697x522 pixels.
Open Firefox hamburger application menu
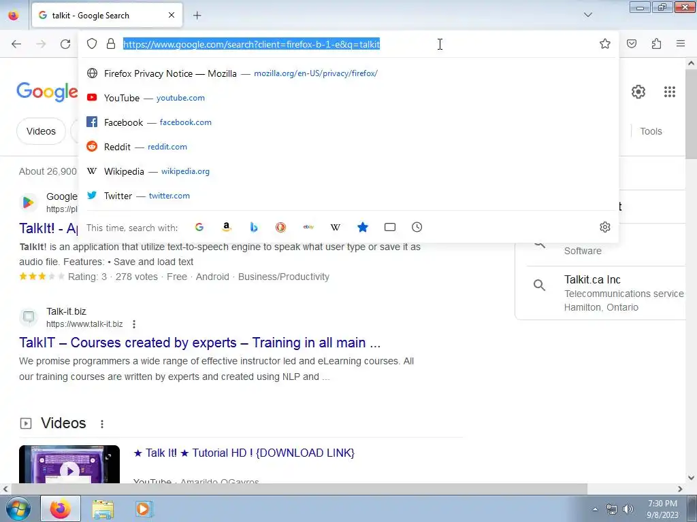click(681, 43)
